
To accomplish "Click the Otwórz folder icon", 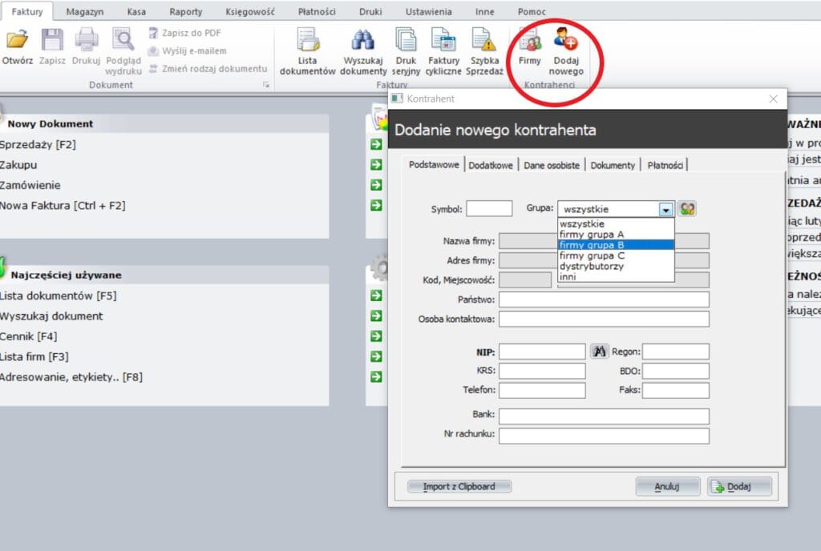I will [x=17, y=40].
